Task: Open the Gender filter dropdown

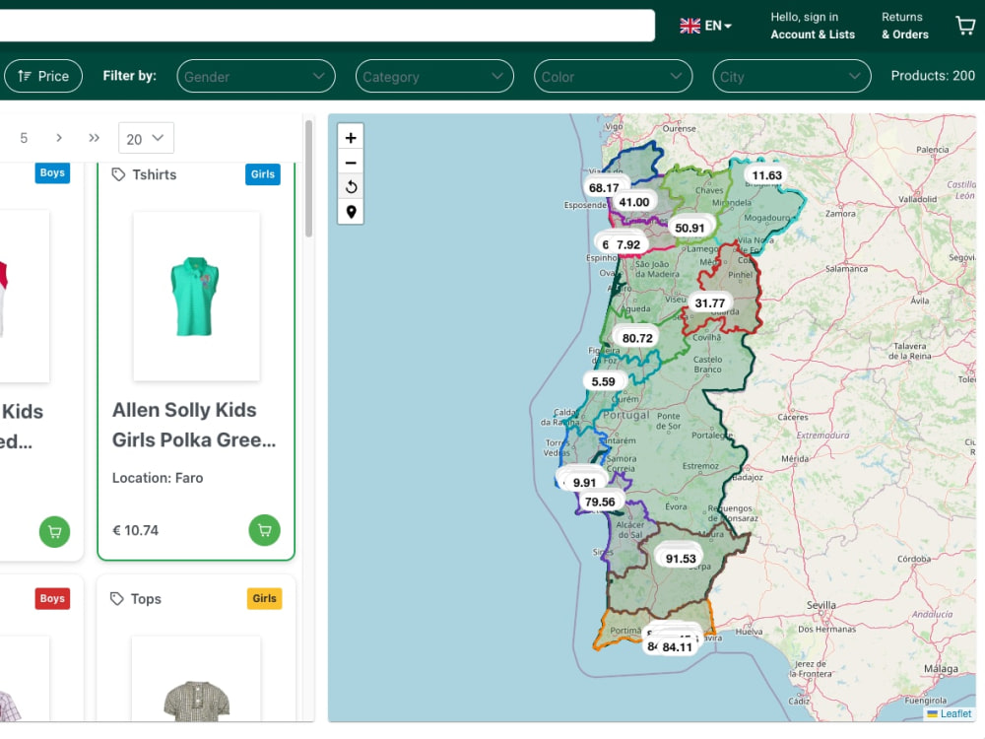Action: (x=256, y=76)
